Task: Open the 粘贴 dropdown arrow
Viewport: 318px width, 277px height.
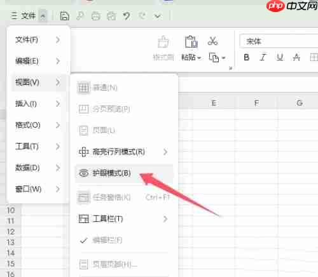Action: point(199,58)
